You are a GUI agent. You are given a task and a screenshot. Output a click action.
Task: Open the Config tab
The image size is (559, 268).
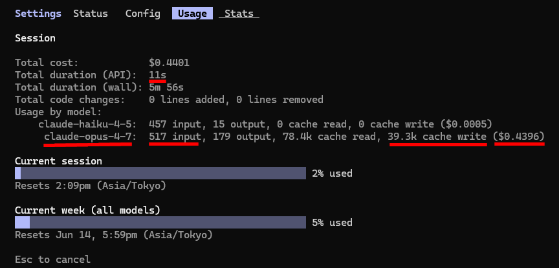point(142,14)
